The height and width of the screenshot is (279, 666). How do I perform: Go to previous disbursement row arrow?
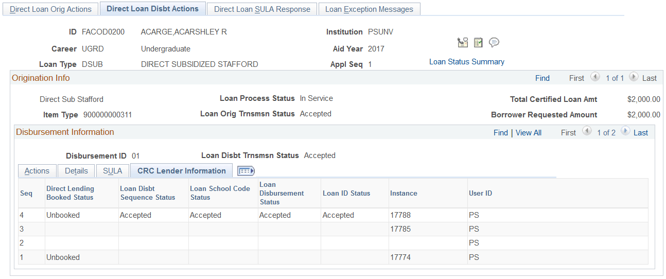(587, 131)
